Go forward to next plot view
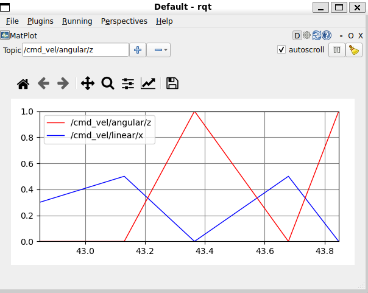Screen dimensions: 368x293 pos(63,83)
